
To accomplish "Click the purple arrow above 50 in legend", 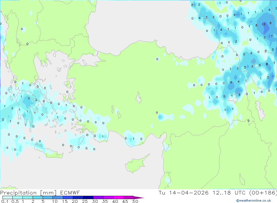I will coord(138,198).
